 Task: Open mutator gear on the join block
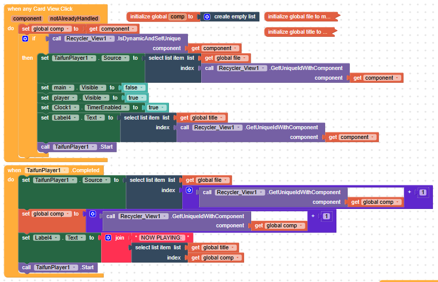[x=108, y=238]
